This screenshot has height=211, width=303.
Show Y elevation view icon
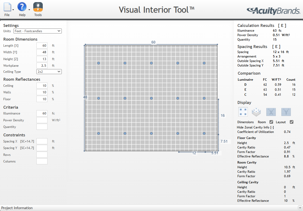(x=286, y=112)
